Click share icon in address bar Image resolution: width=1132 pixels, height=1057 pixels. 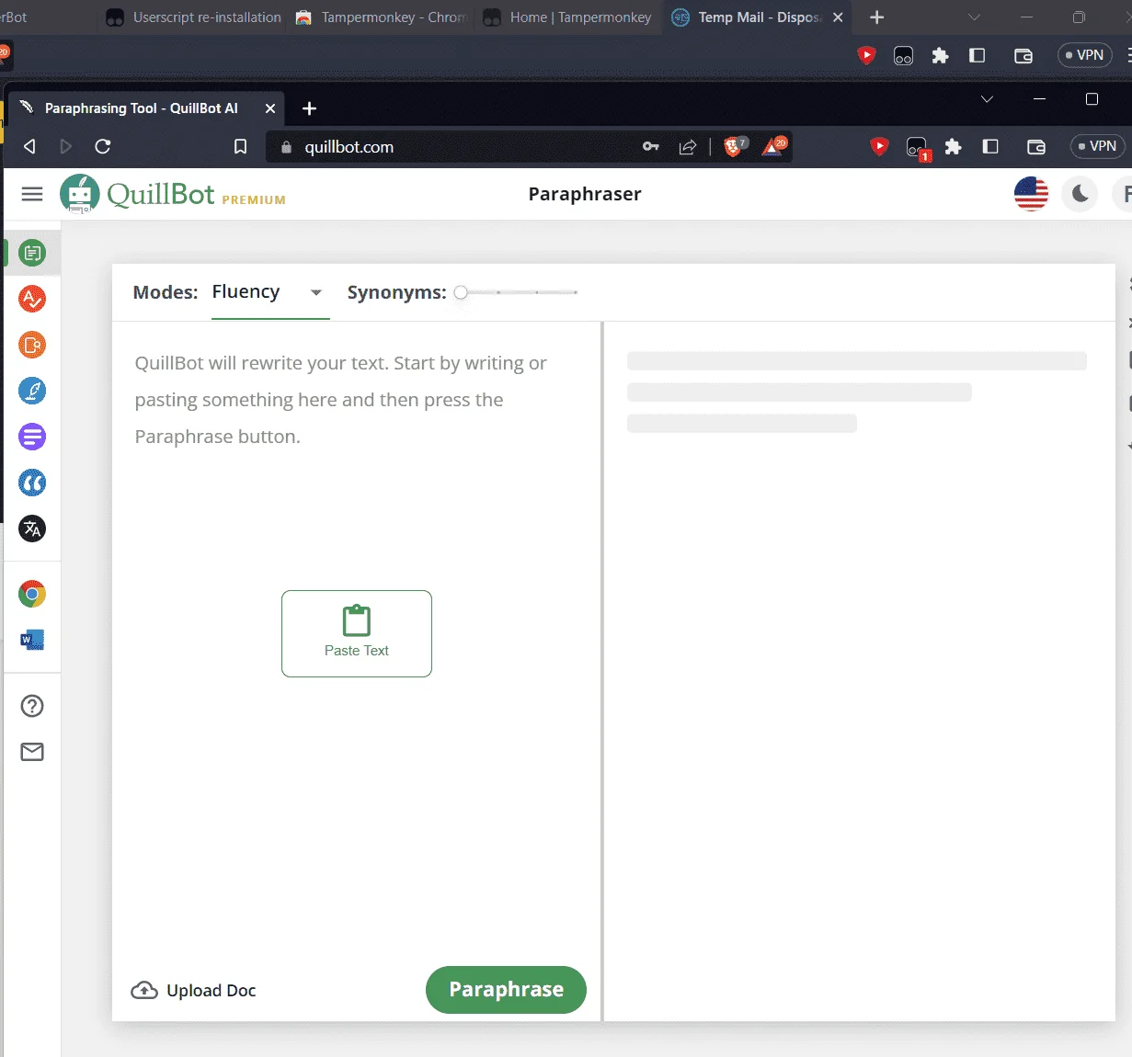coord(687,147)
